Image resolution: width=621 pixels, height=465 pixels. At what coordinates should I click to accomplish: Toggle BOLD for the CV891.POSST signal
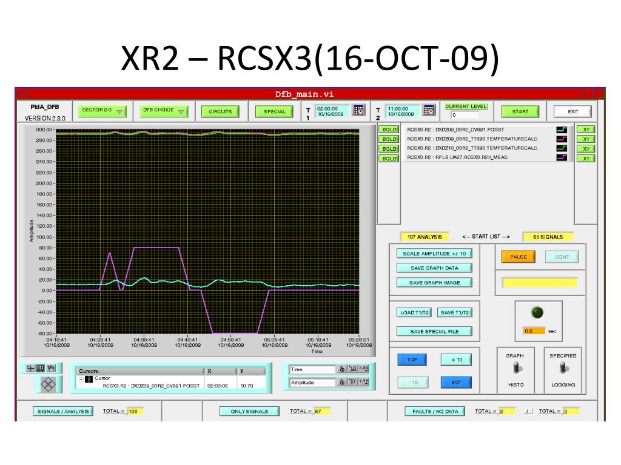389,130
